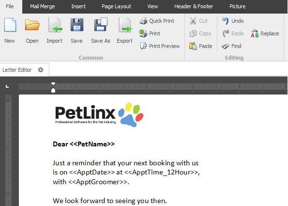Choose the Save As icon
288x206 pixels.
[101, 25]
